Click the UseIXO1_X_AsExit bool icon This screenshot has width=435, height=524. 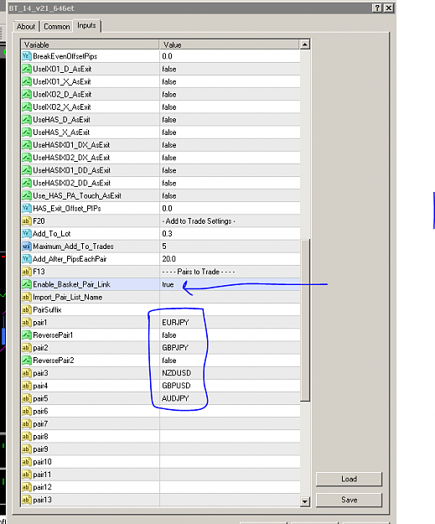point(26,81)
